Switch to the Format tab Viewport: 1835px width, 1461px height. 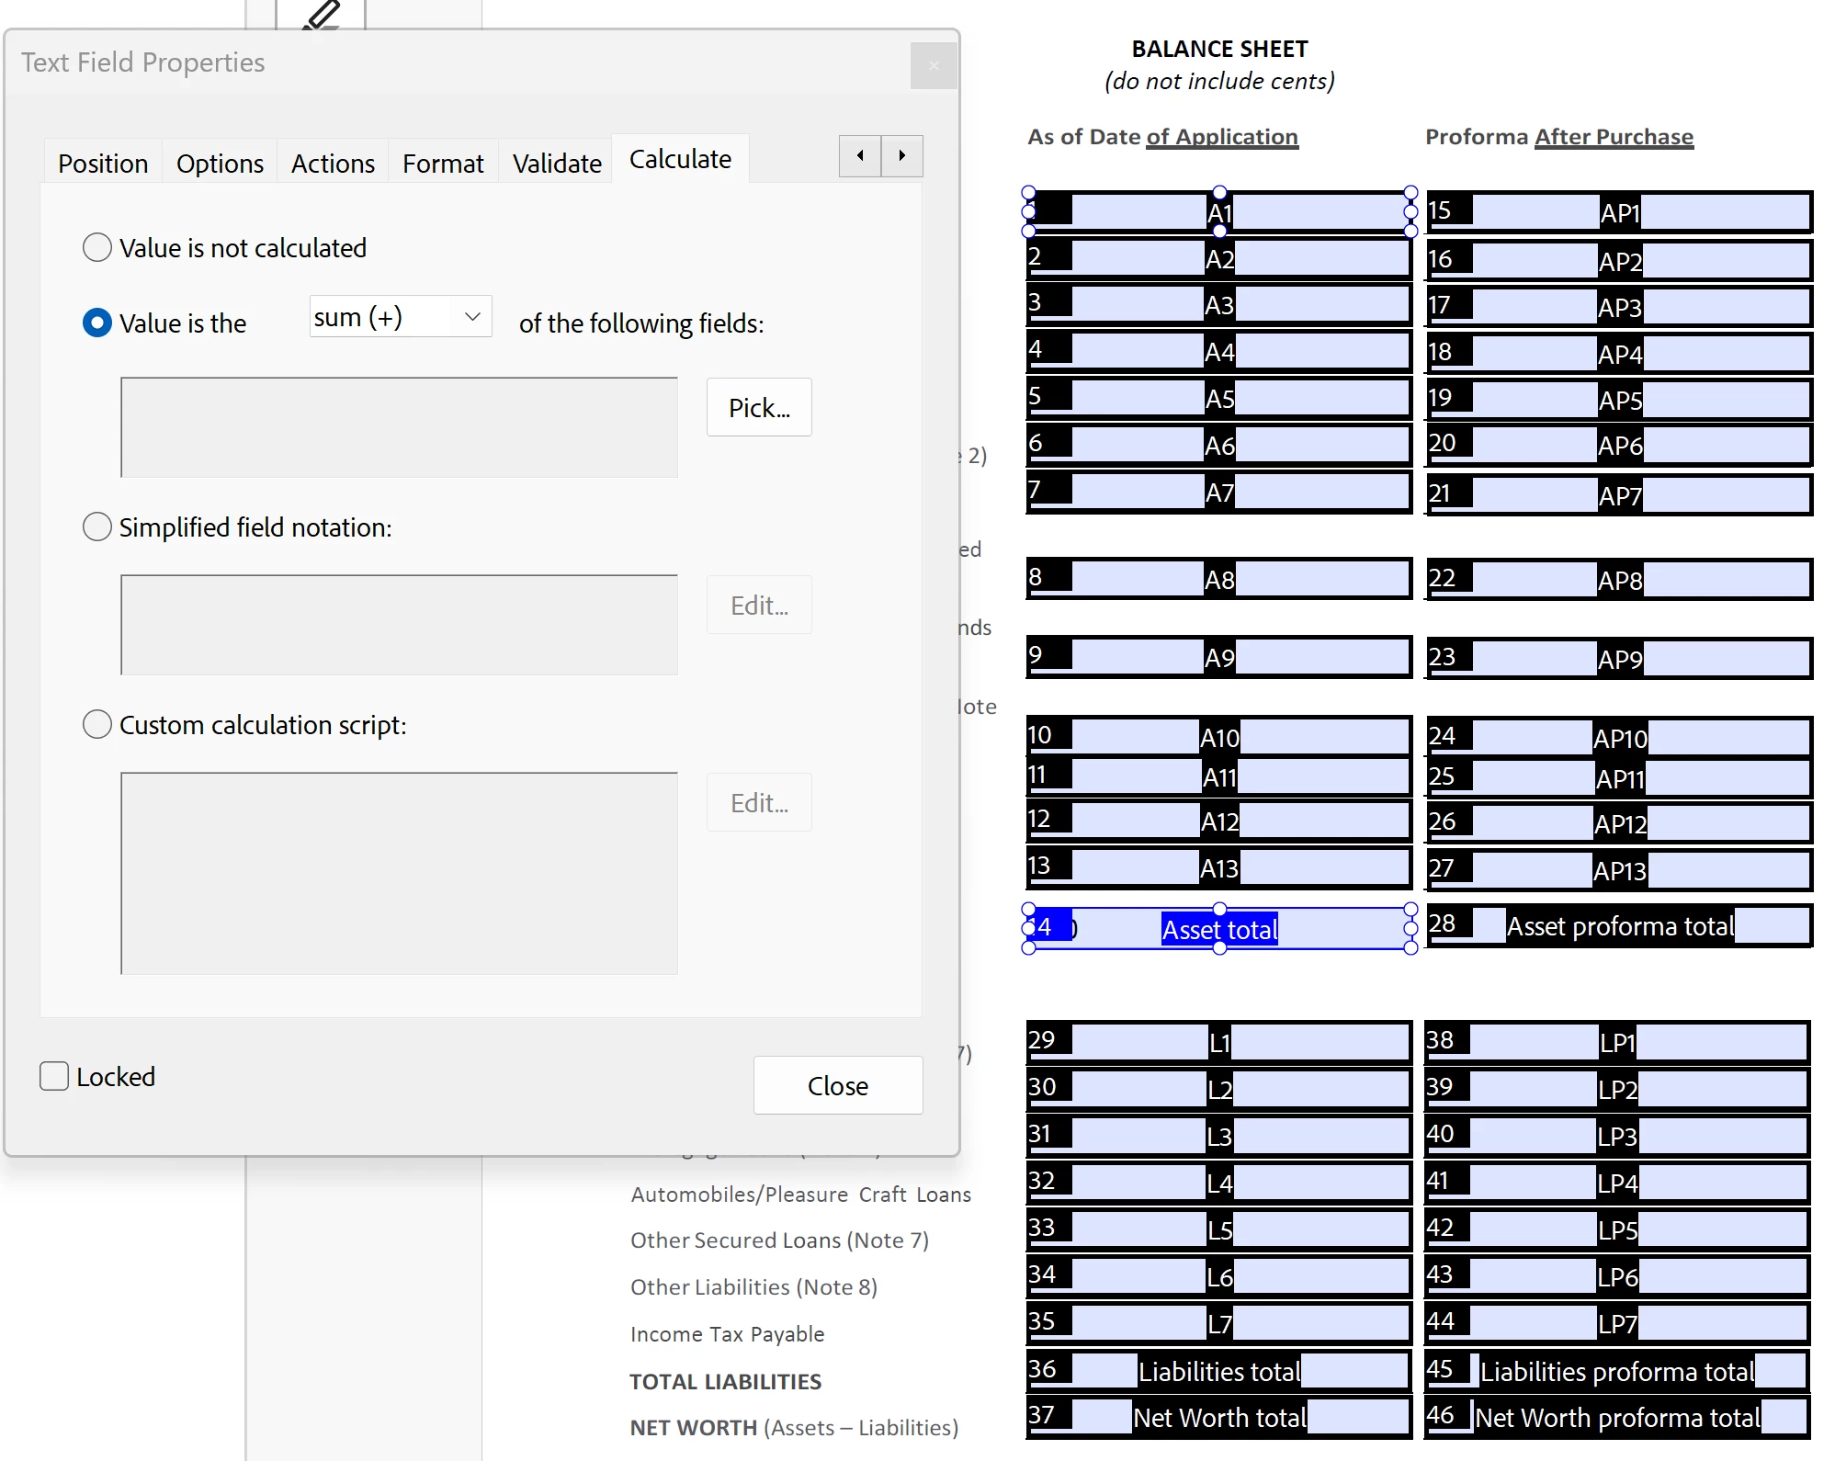442,164
